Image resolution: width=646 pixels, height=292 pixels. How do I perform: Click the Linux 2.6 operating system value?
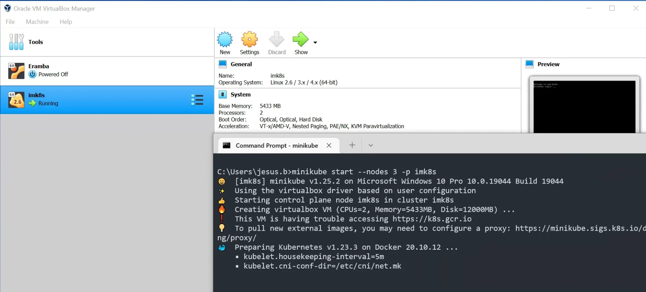coord(304,83)
